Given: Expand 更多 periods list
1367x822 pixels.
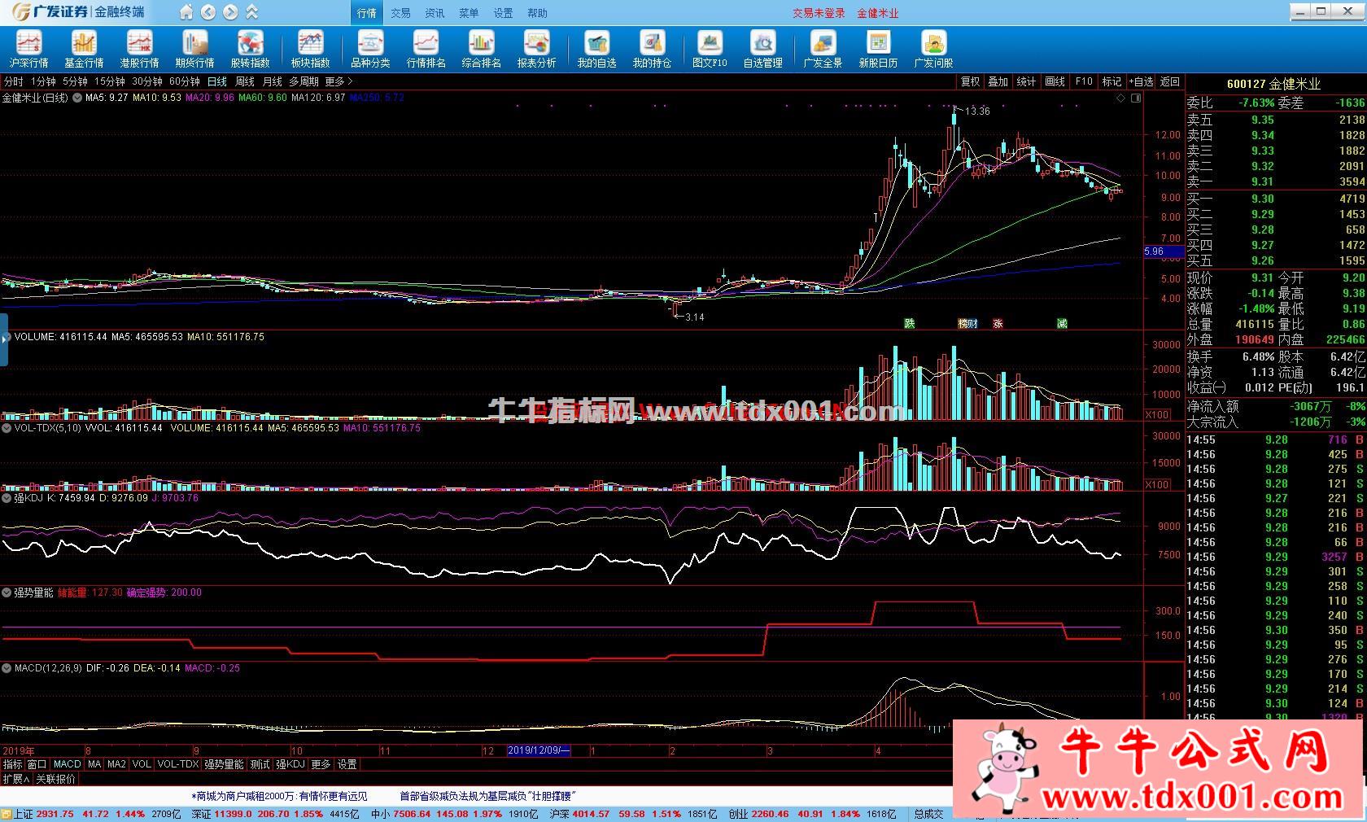Looking at the screenshot, I should (339, 81).
